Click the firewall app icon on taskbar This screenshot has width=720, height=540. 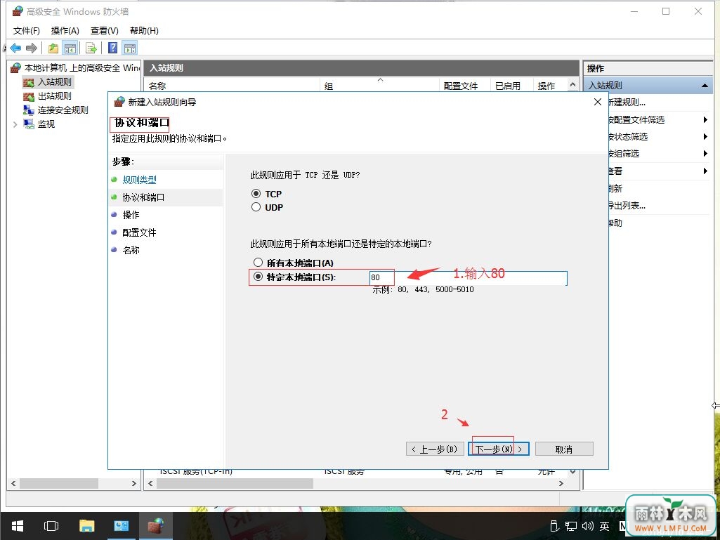click(156, 526)
